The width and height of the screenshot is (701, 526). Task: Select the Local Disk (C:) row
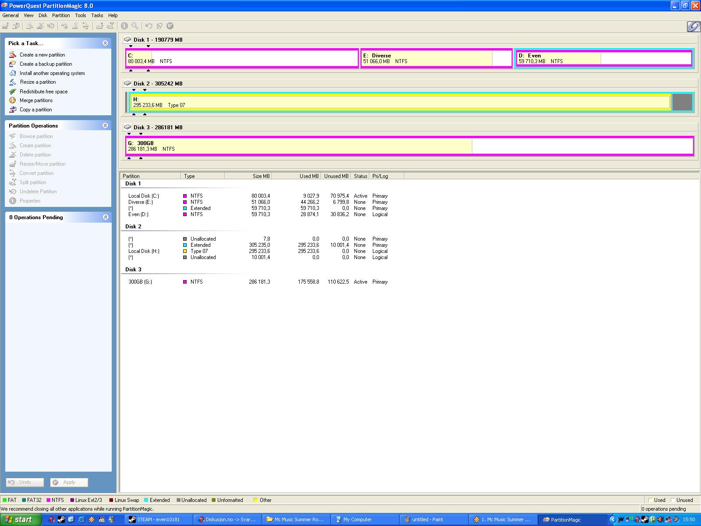258,196
